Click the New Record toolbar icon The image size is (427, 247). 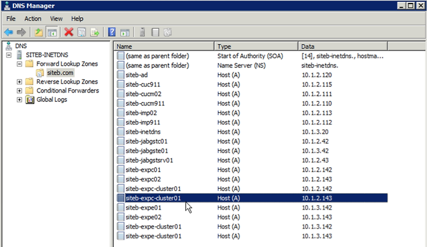(155, 33)
